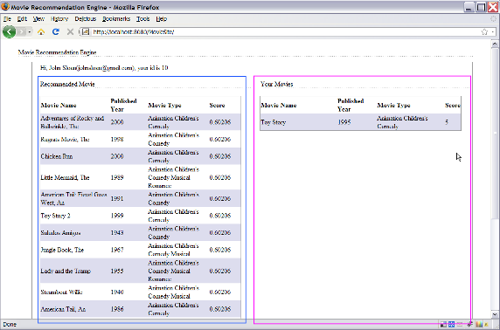Open the File menu

tap(7, 19)
